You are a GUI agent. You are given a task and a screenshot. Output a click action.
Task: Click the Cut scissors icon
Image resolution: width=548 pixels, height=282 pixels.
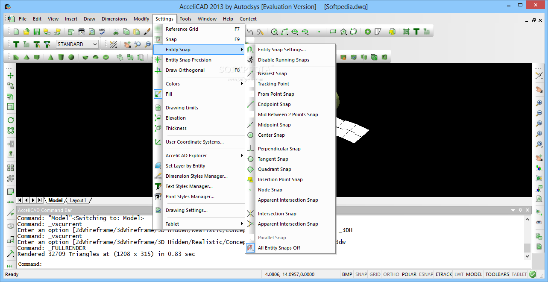116,32
